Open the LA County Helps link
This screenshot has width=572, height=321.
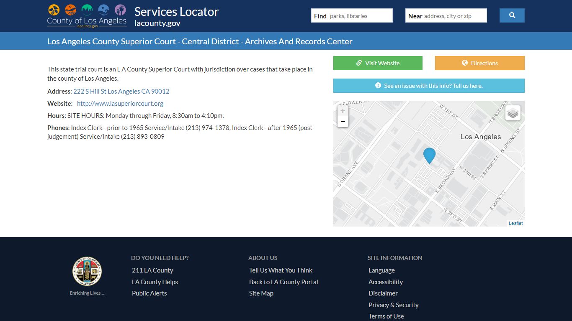pyautogui.click(x=155, y=282)
